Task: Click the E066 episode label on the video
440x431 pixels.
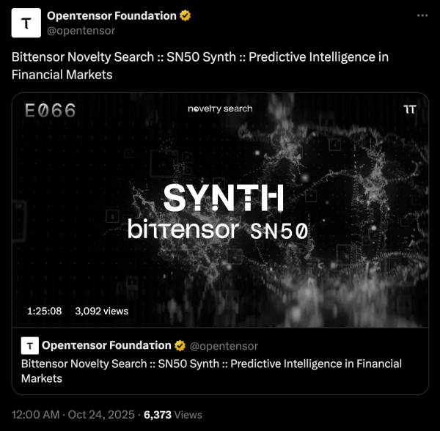Action: (50, 111)
